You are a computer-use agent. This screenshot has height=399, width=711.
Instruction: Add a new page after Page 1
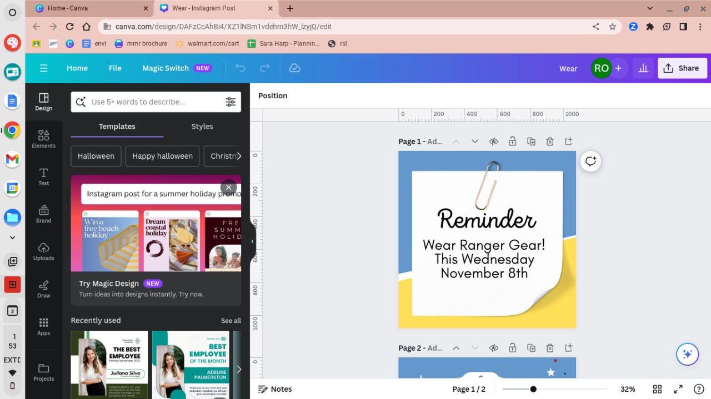click(x=569, y=142)
